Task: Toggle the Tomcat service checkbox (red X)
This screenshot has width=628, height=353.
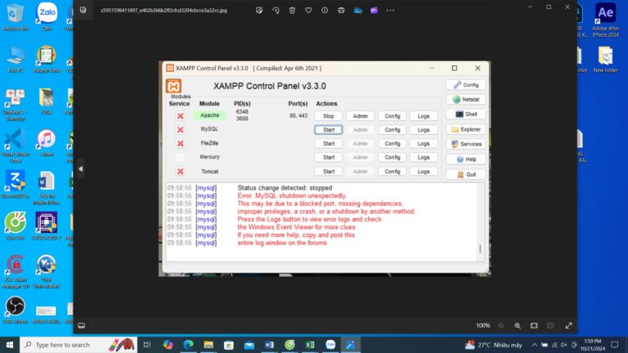Action: [180, 172]
